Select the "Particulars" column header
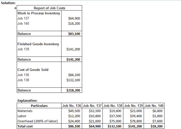Viewport: 181px width, 129px height. pyautogui.click(x=39, y=106)
